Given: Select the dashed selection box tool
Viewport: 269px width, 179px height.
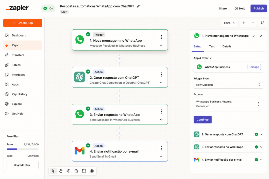Looking at the screenshot, I should click(x=84, y=171).
